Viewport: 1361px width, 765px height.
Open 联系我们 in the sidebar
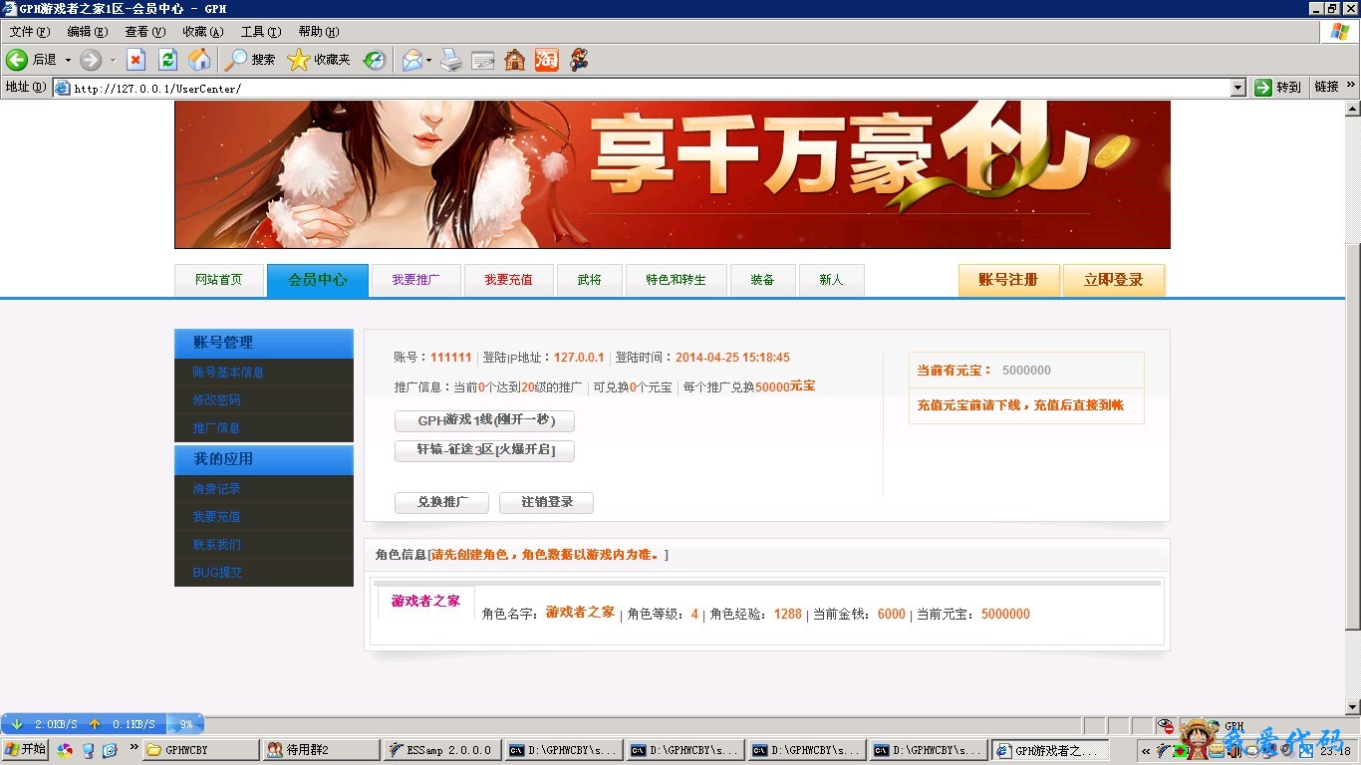coord(217,545)
